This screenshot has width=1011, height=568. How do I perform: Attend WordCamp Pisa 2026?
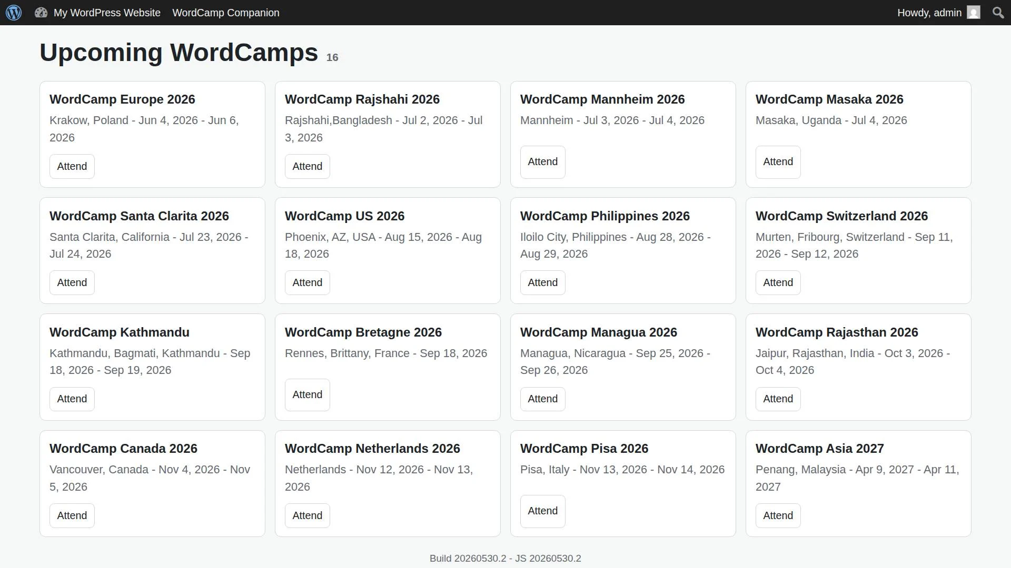(543, 511)
